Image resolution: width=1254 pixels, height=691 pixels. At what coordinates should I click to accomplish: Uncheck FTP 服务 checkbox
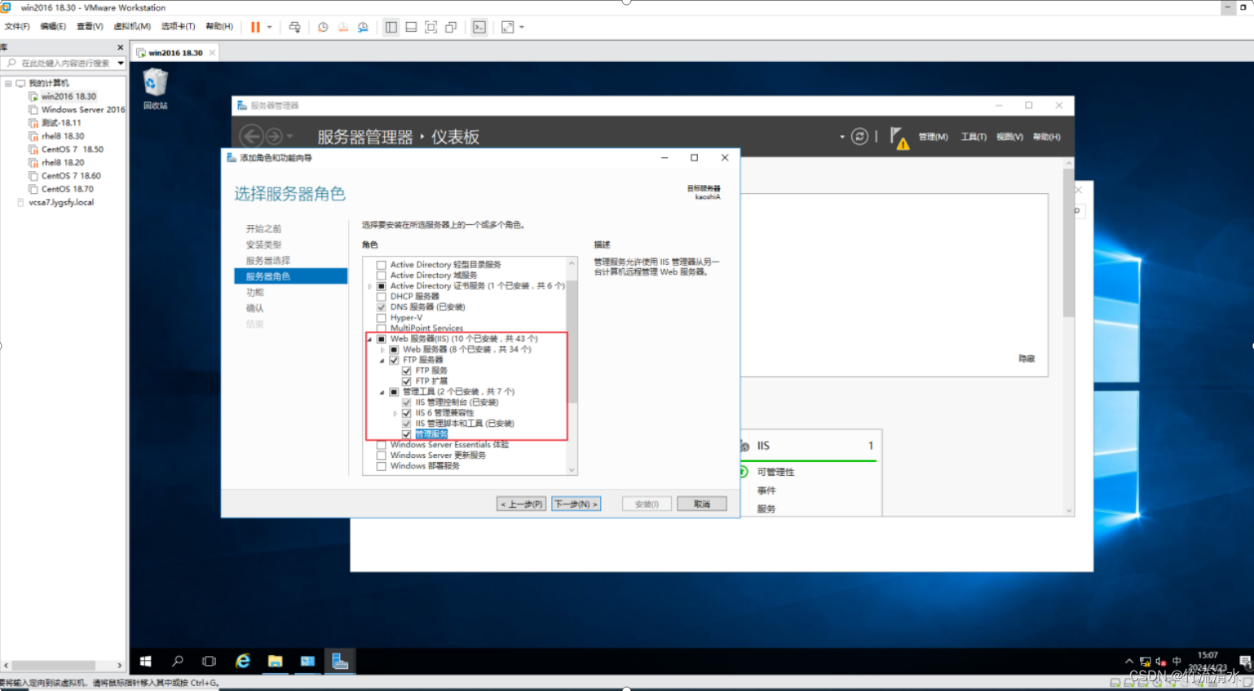406,371
